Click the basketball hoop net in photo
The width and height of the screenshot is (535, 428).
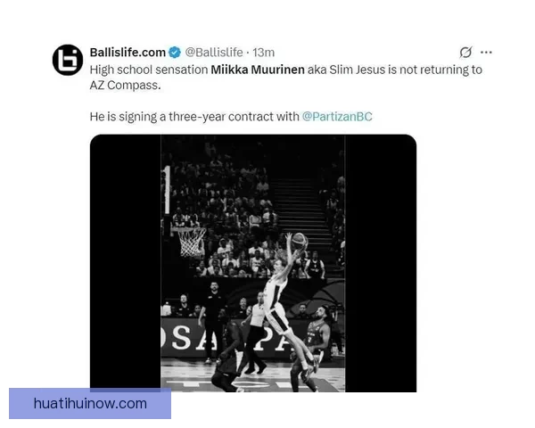[x=191, y=242]
